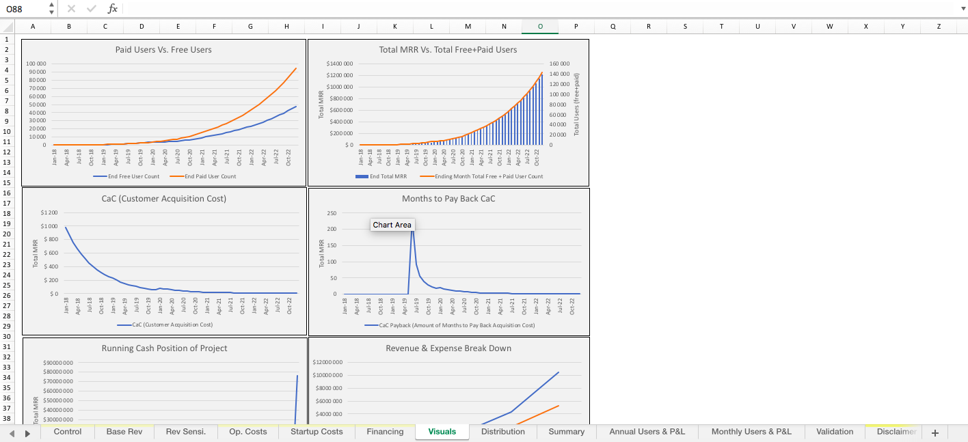968x442 pixels.
Task: Open the Disclaimer sheet tab
Action: (x=896, y=432)
